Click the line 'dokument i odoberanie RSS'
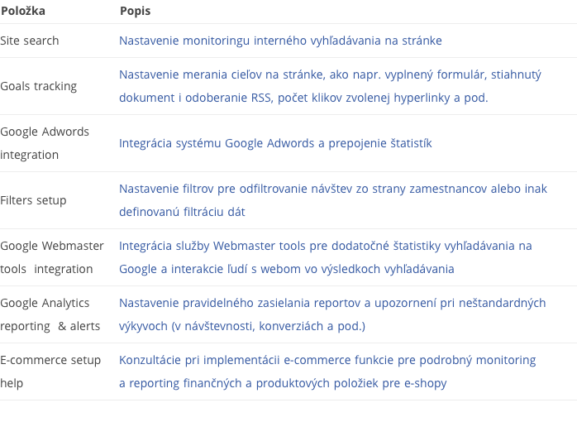This screenshot has height=422, width=577. click(303, 98)
